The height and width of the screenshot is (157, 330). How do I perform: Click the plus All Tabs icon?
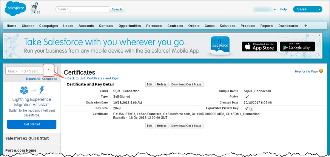coord(305,26)
